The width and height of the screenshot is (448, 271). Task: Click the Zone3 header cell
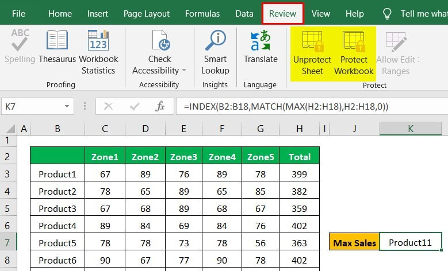click(183, 156)
